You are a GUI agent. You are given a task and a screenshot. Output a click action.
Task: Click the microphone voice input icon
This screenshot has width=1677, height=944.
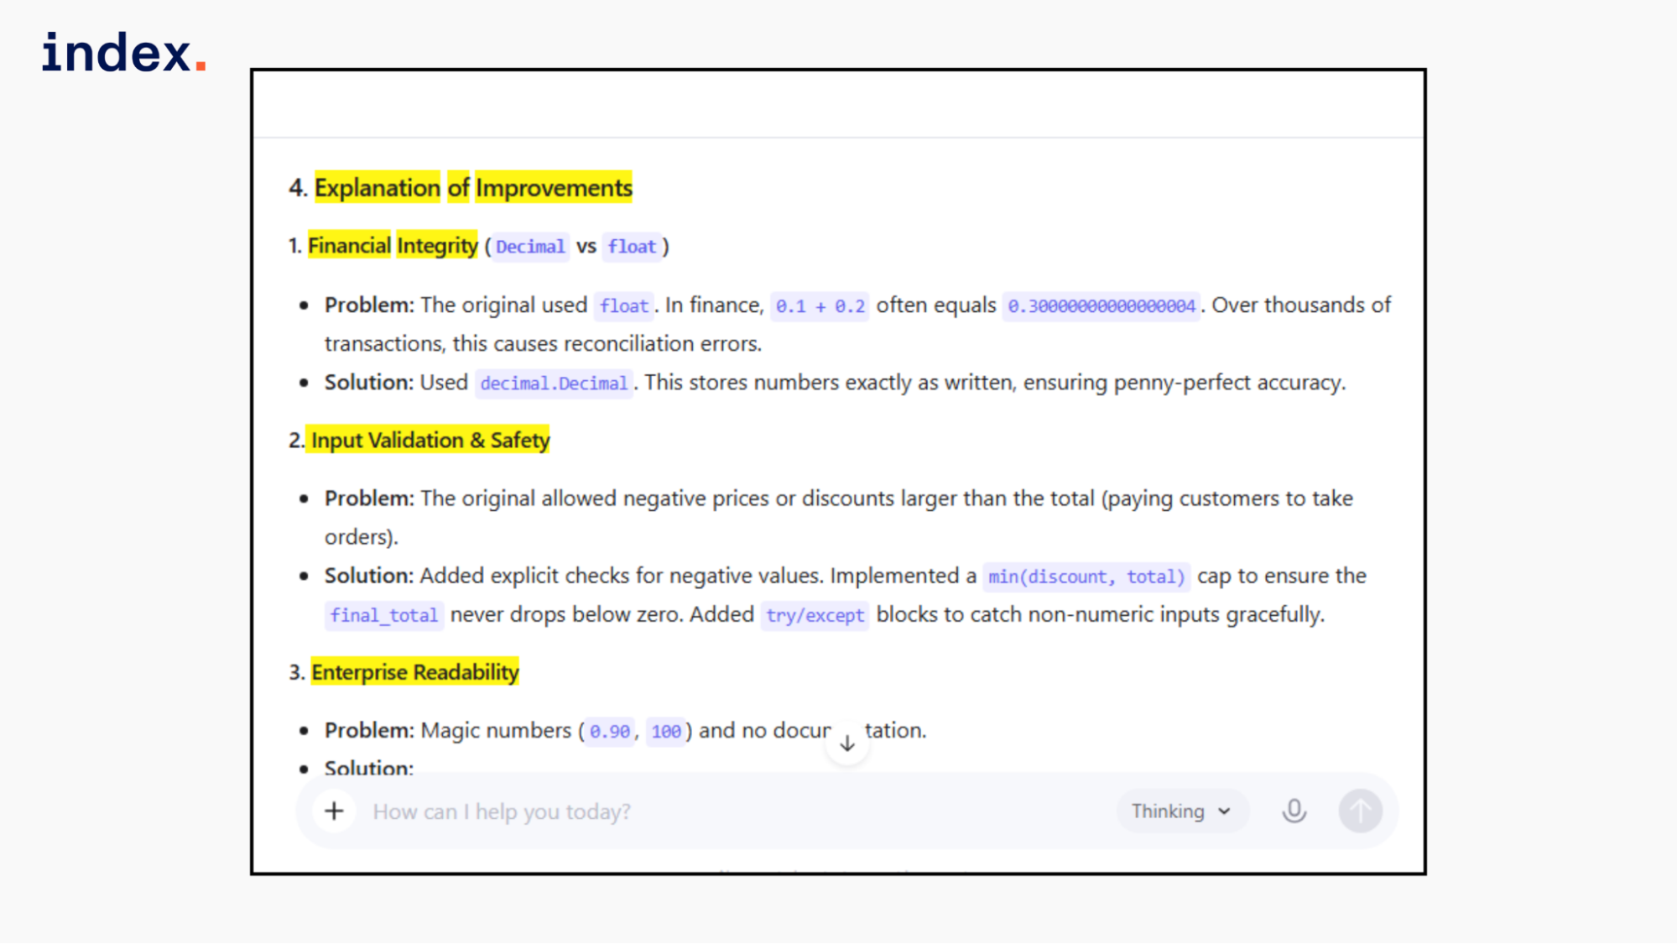[x=1294, y=811]
